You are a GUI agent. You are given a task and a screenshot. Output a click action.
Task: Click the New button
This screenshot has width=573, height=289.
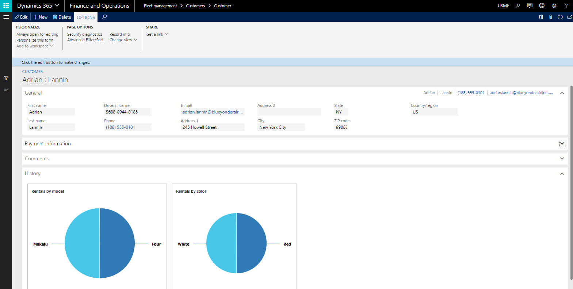tap(41, 17)
